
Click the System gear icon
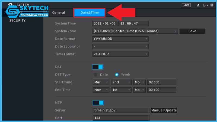(x=10, y=5)
